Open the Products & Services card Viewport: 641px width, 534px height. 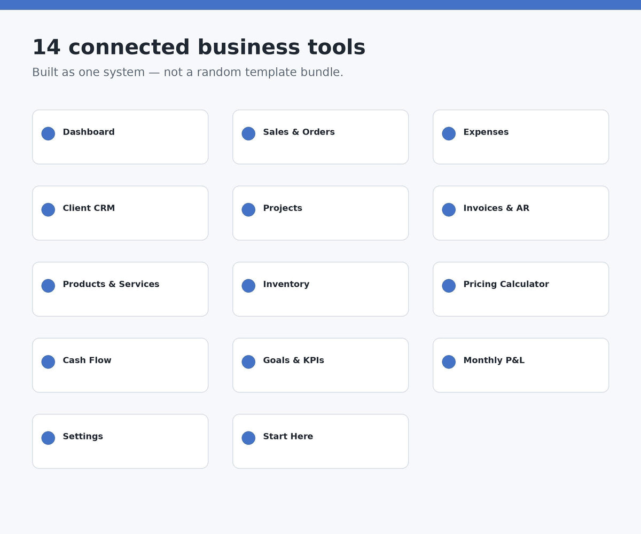click(120, 289)
